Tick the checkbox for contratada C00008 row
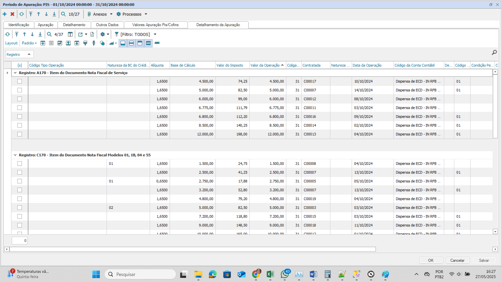Viewport: 502px width, 282px height. 20,163
